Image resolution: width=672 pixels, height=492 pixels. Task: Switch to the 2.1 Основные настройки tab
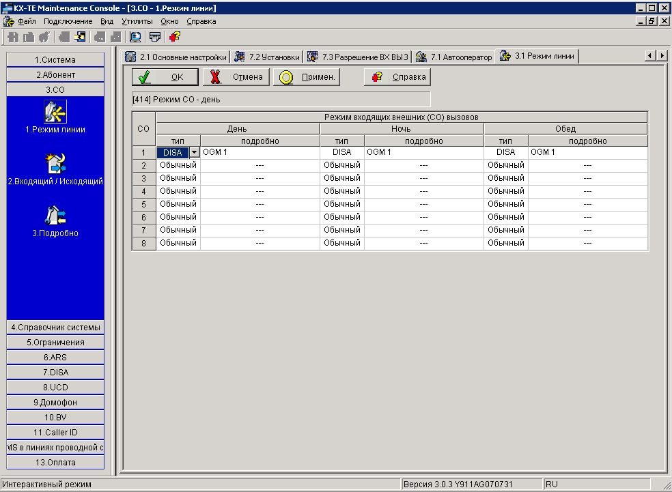176,57
